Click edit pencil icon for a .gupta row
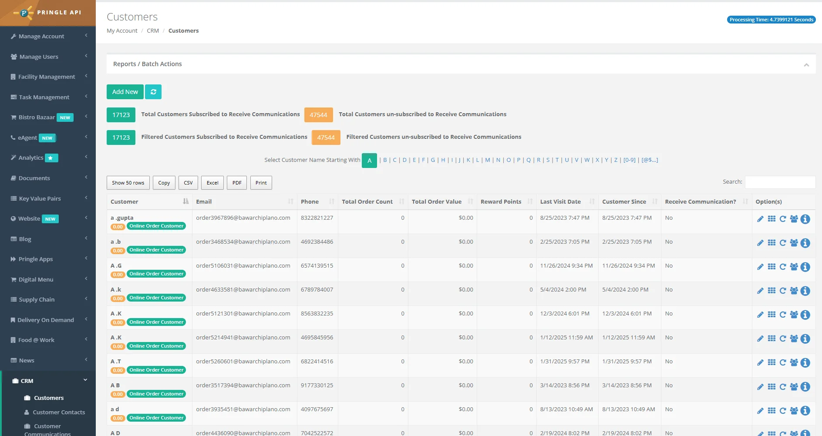Image resolution: width=822 pixels, height=436 pixels. point(760,219)
